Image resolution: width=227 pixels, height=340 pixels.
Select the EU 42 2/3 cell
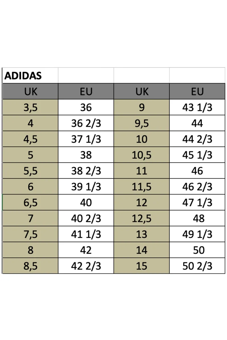pyautogui.click(x=86, y=266)
